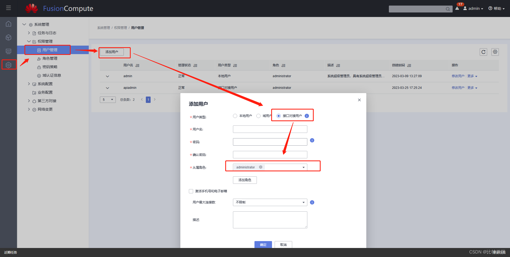Screen dimensions: 510x257
Task: Open the 用户最大连接数 dropdown showing 不限制
Action: pyautogui.click(x=270, y=202)
